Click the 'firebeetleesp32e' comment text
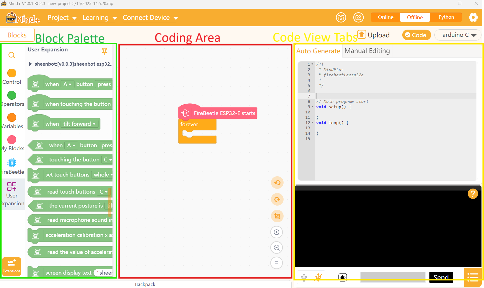Image resolution: width=484 pixels, height=288 pixels. tap(343, 75)
